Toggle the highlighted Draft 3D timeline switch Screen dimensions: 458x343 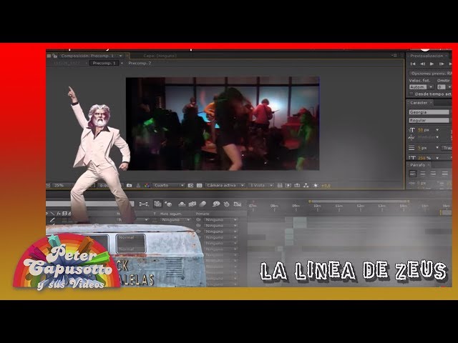pyautogui.click(x=157, y=204)
